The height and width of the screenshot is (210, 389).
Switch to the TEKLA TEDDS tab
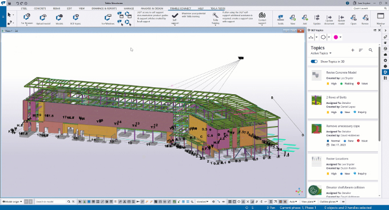point(218,9)
